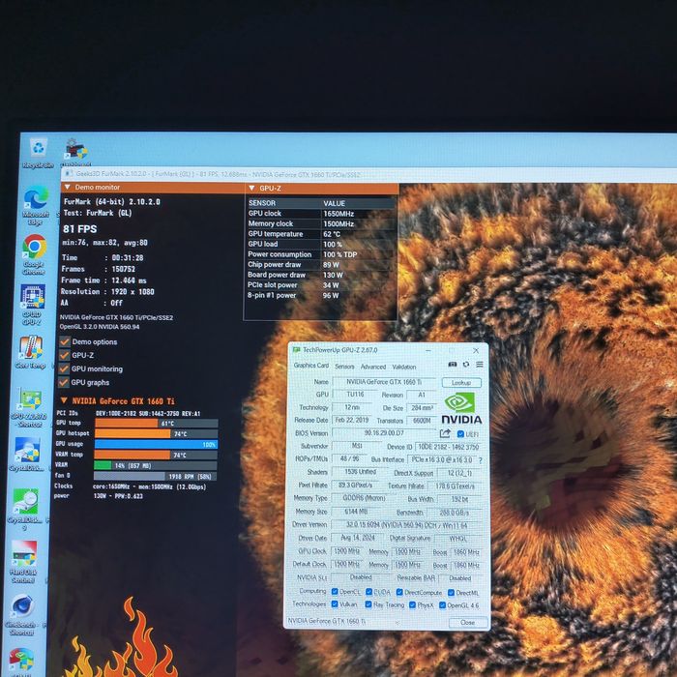This screenshot has height=677, width=677.
Task: Uncheck the GPU monitoring checkbox
Action: (x=64, y=368)
